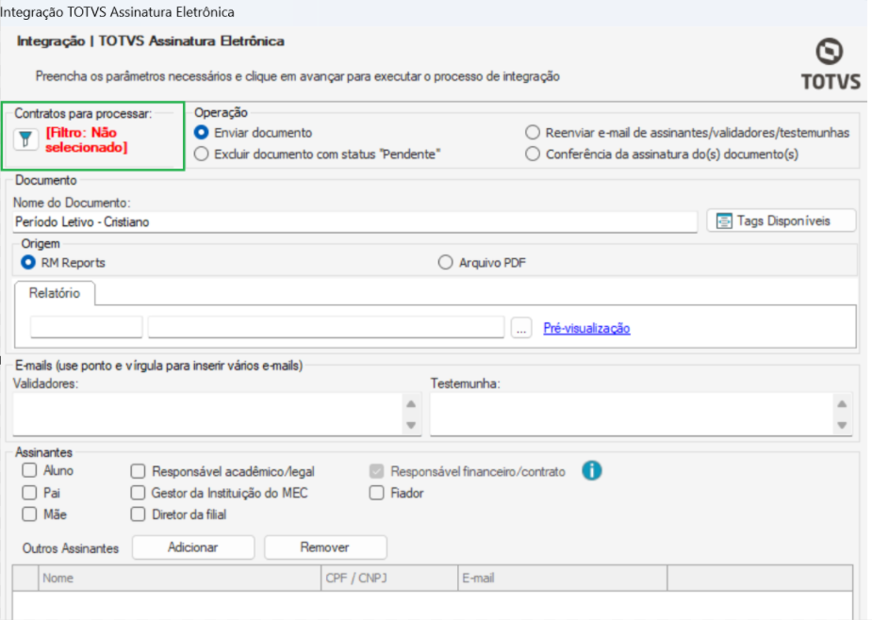The image size is (872, 620).
Task: Enable Responsável acadêmico/legal checkbox
Action: pyautogui.click(x=138, y=471)
